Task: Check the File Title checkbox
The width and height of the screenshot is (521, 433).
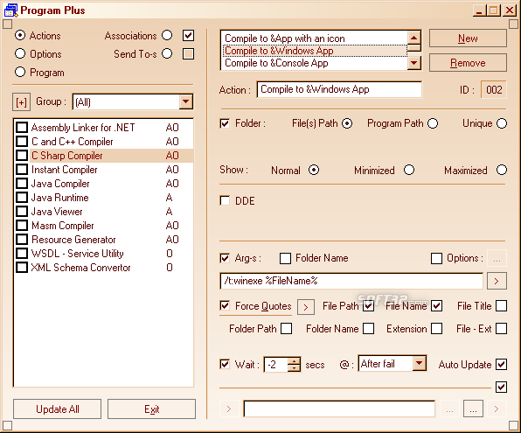Action: 501,306
